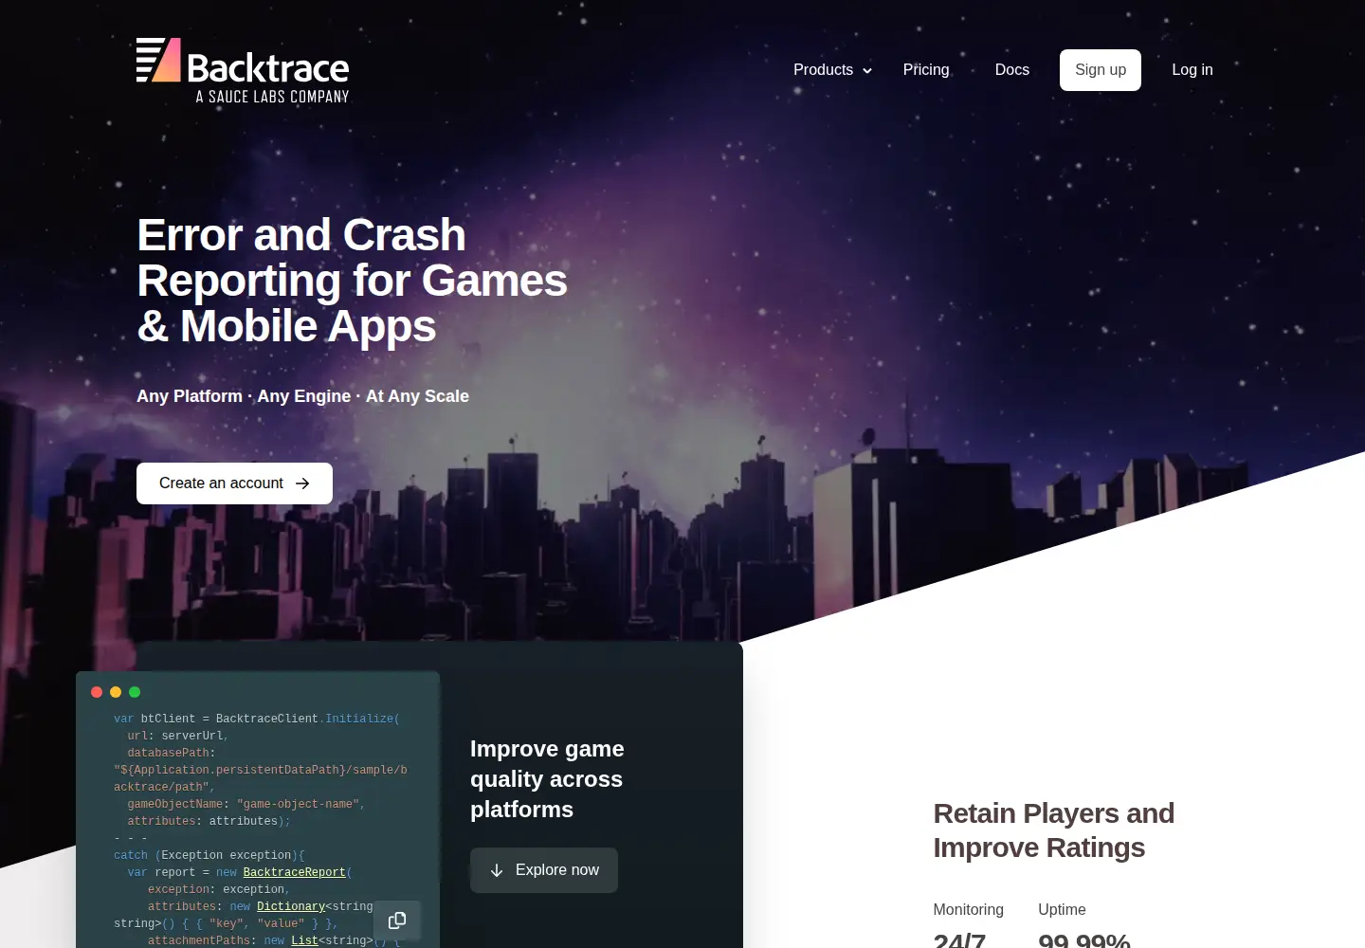Click "var btClient" code line

[x=257, y=719]
